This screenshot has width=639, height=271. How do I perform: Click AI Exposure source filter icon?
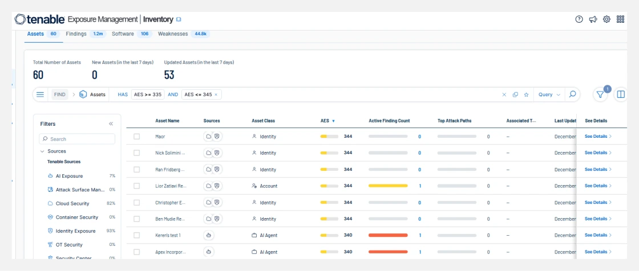pos(50,176)
